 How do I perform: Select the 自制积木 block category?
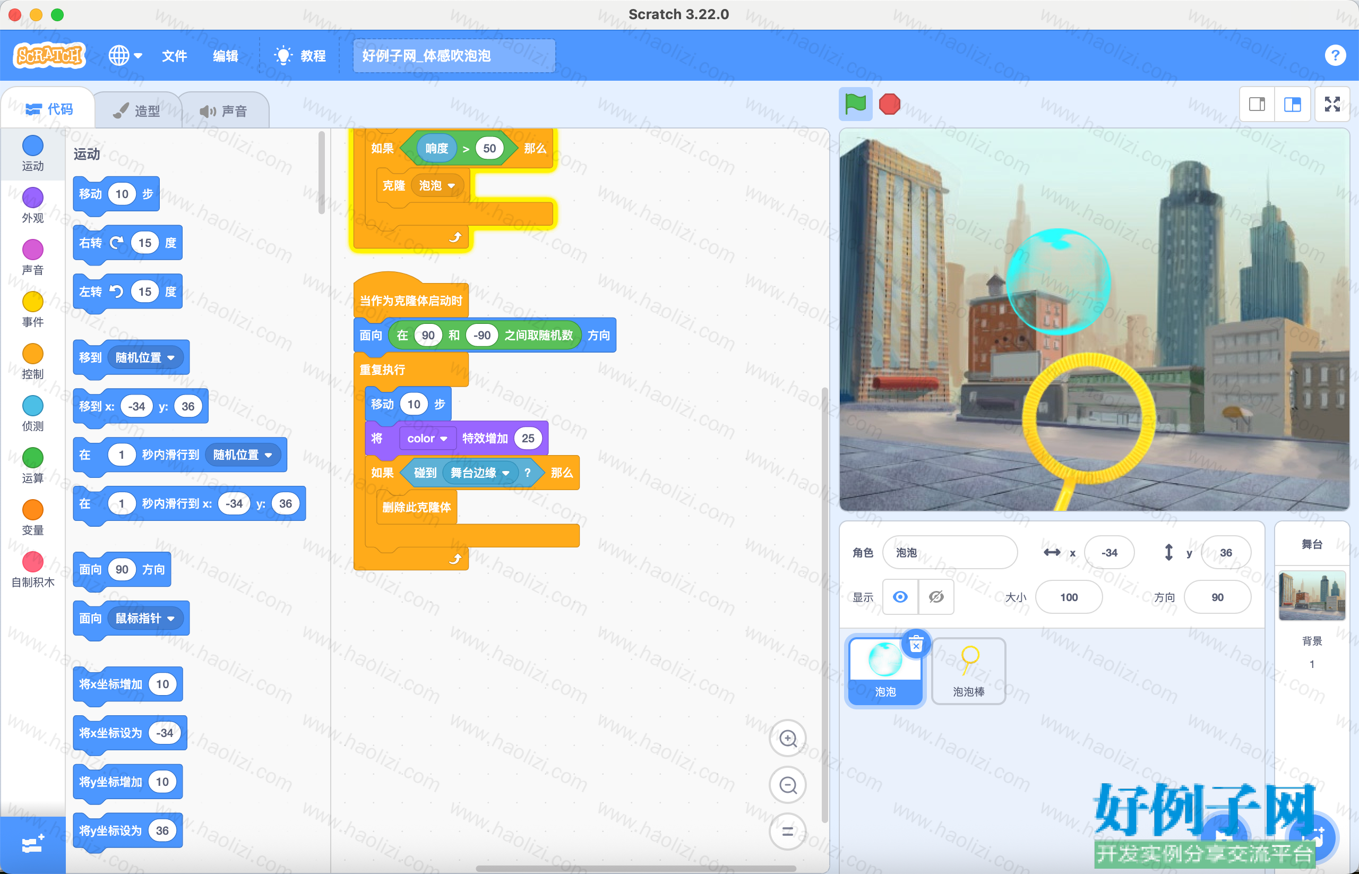[x=32, y=570]
